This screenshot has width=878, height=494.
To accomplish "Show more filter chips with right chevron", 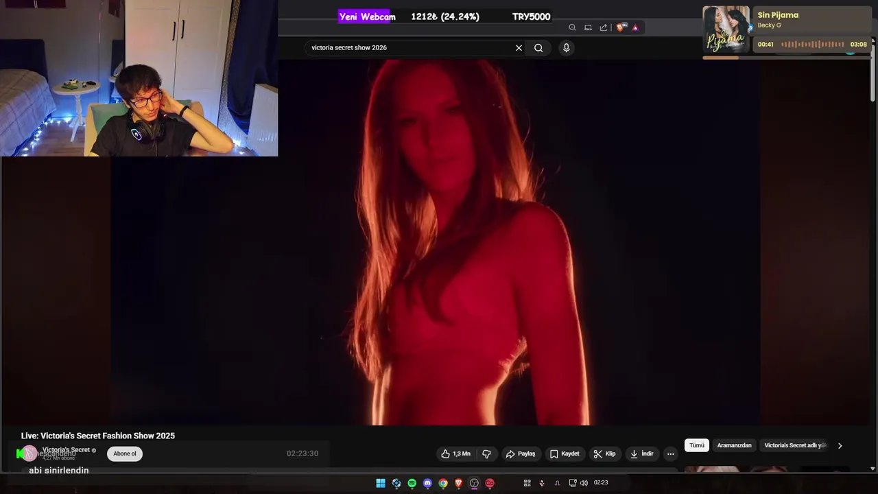I will 840,445.
